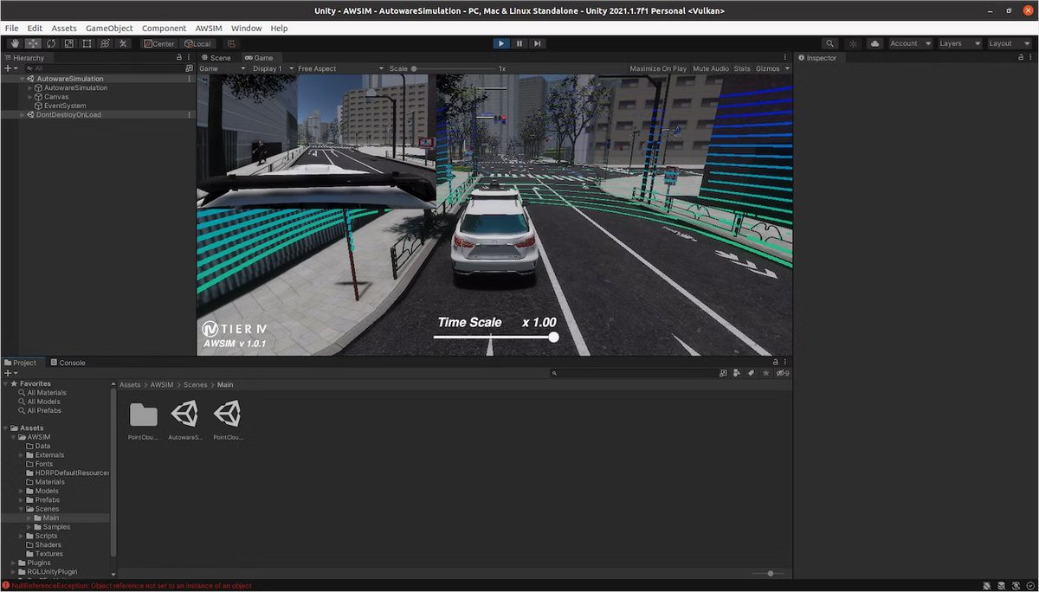The height and width of the screenshot is (592, 1039).
Task: Open custom editor tools
Action: click(x=124, y=43)
